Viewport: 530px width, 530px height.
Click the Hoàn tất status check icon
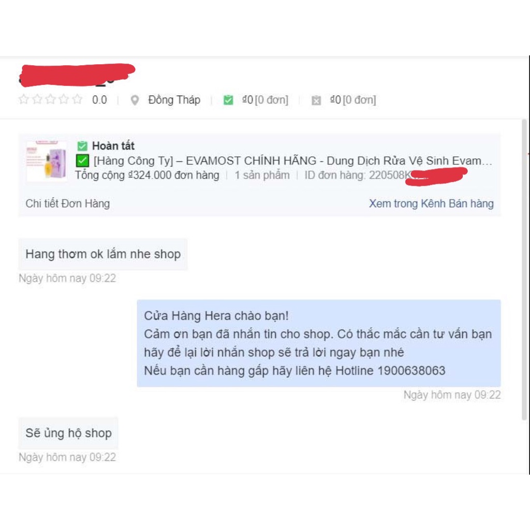point(82,146)
